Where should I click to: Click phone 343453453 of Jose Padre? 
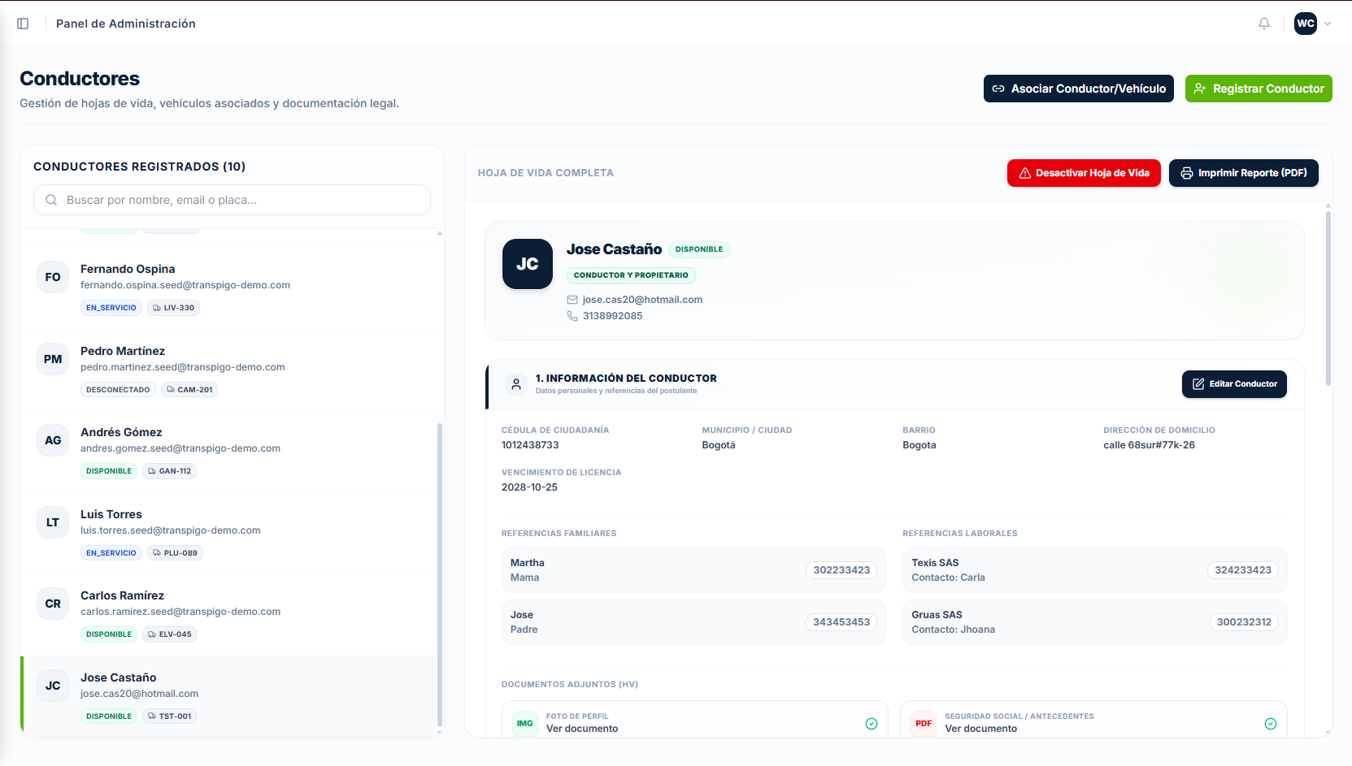841,622
